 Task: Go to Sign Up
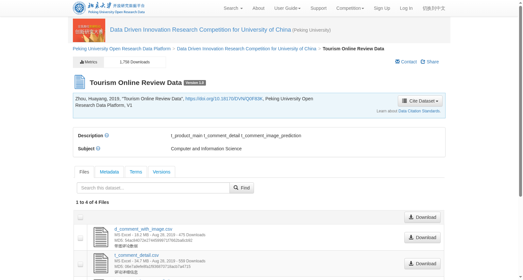coord(382,8)
